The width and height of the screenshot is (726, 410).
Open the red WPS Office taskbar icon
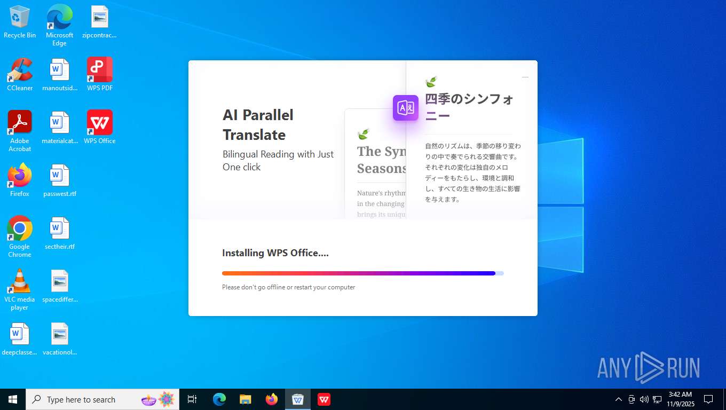coord(324,399)
